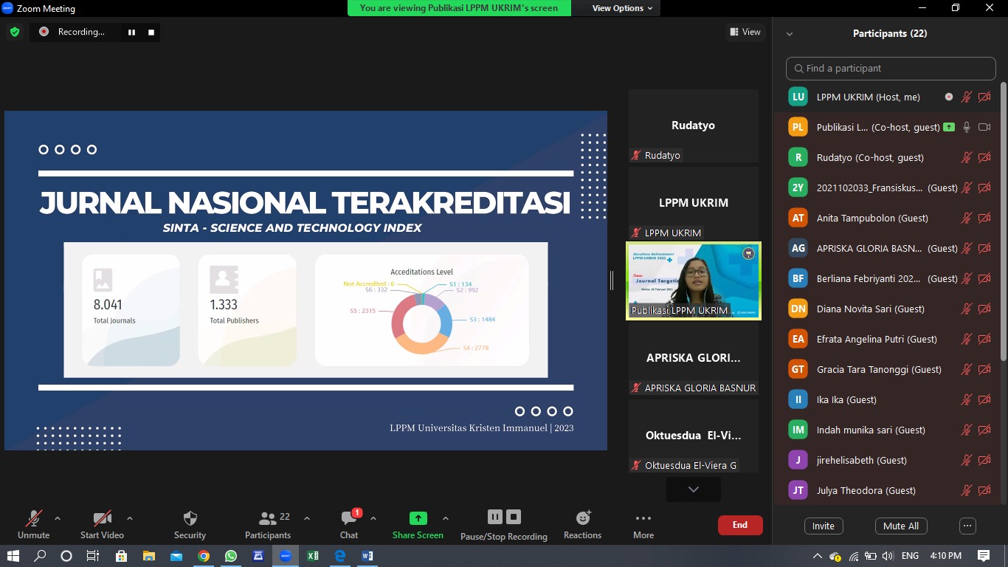Open WhatsApp from taskbar

tap(231, 556)
